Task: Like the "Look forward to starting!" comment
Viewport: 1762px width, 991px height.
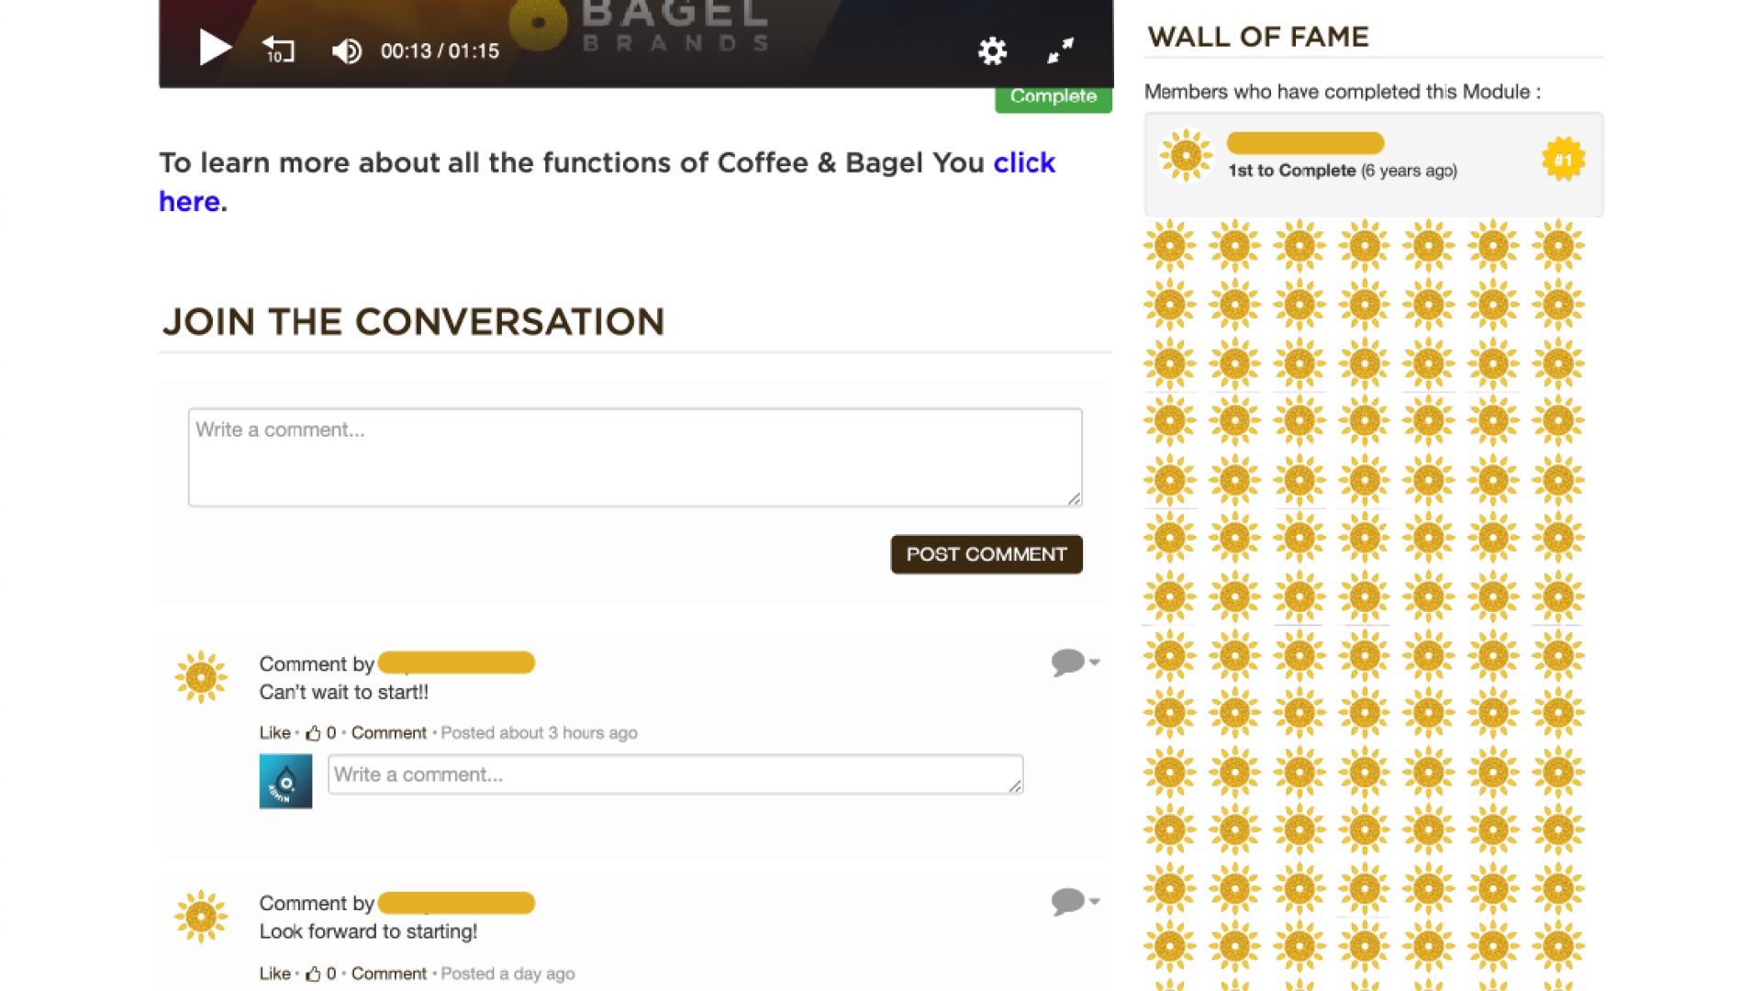Action: (274, 973)
